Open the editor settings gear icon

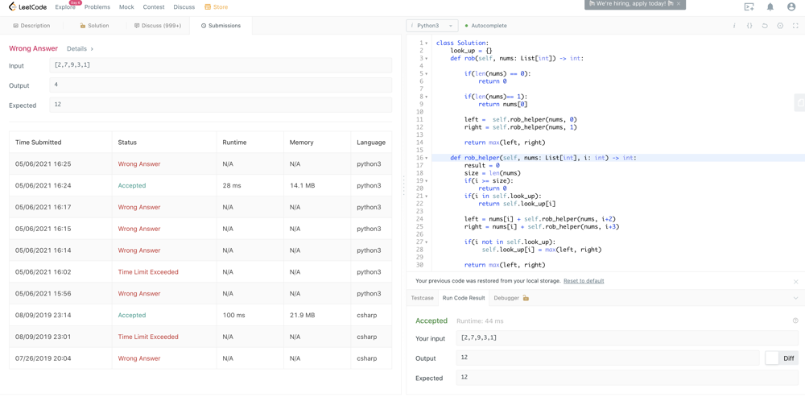point(780,26)
